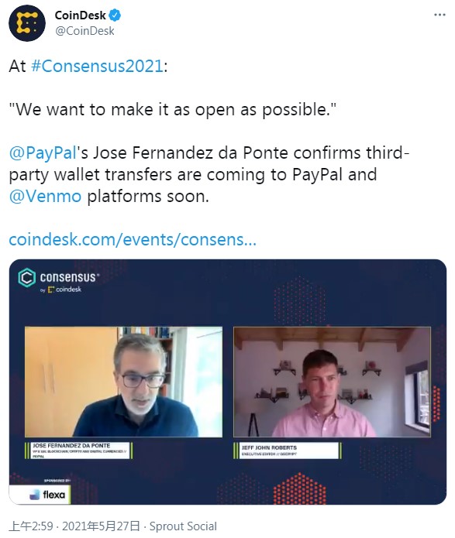Click the Consensus hexagon logo in video
Image resolution: width=455 pixels, height=538 pixels.
[x=26, y=277]
